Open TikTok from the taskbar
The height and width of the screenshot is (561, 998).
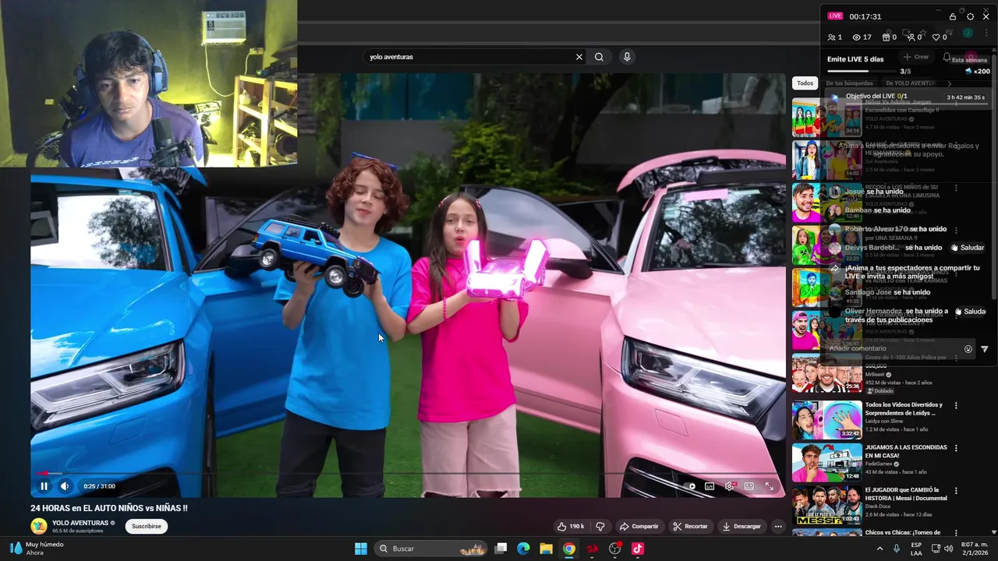pyautogui.click(x=638, y=549)
